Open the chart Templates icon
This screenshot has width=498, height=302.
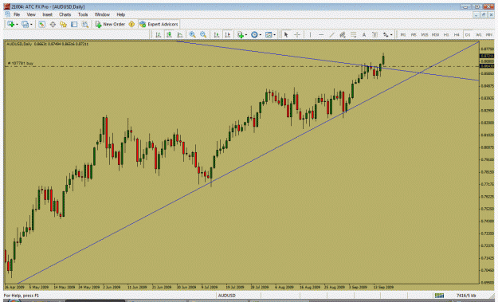269,34
